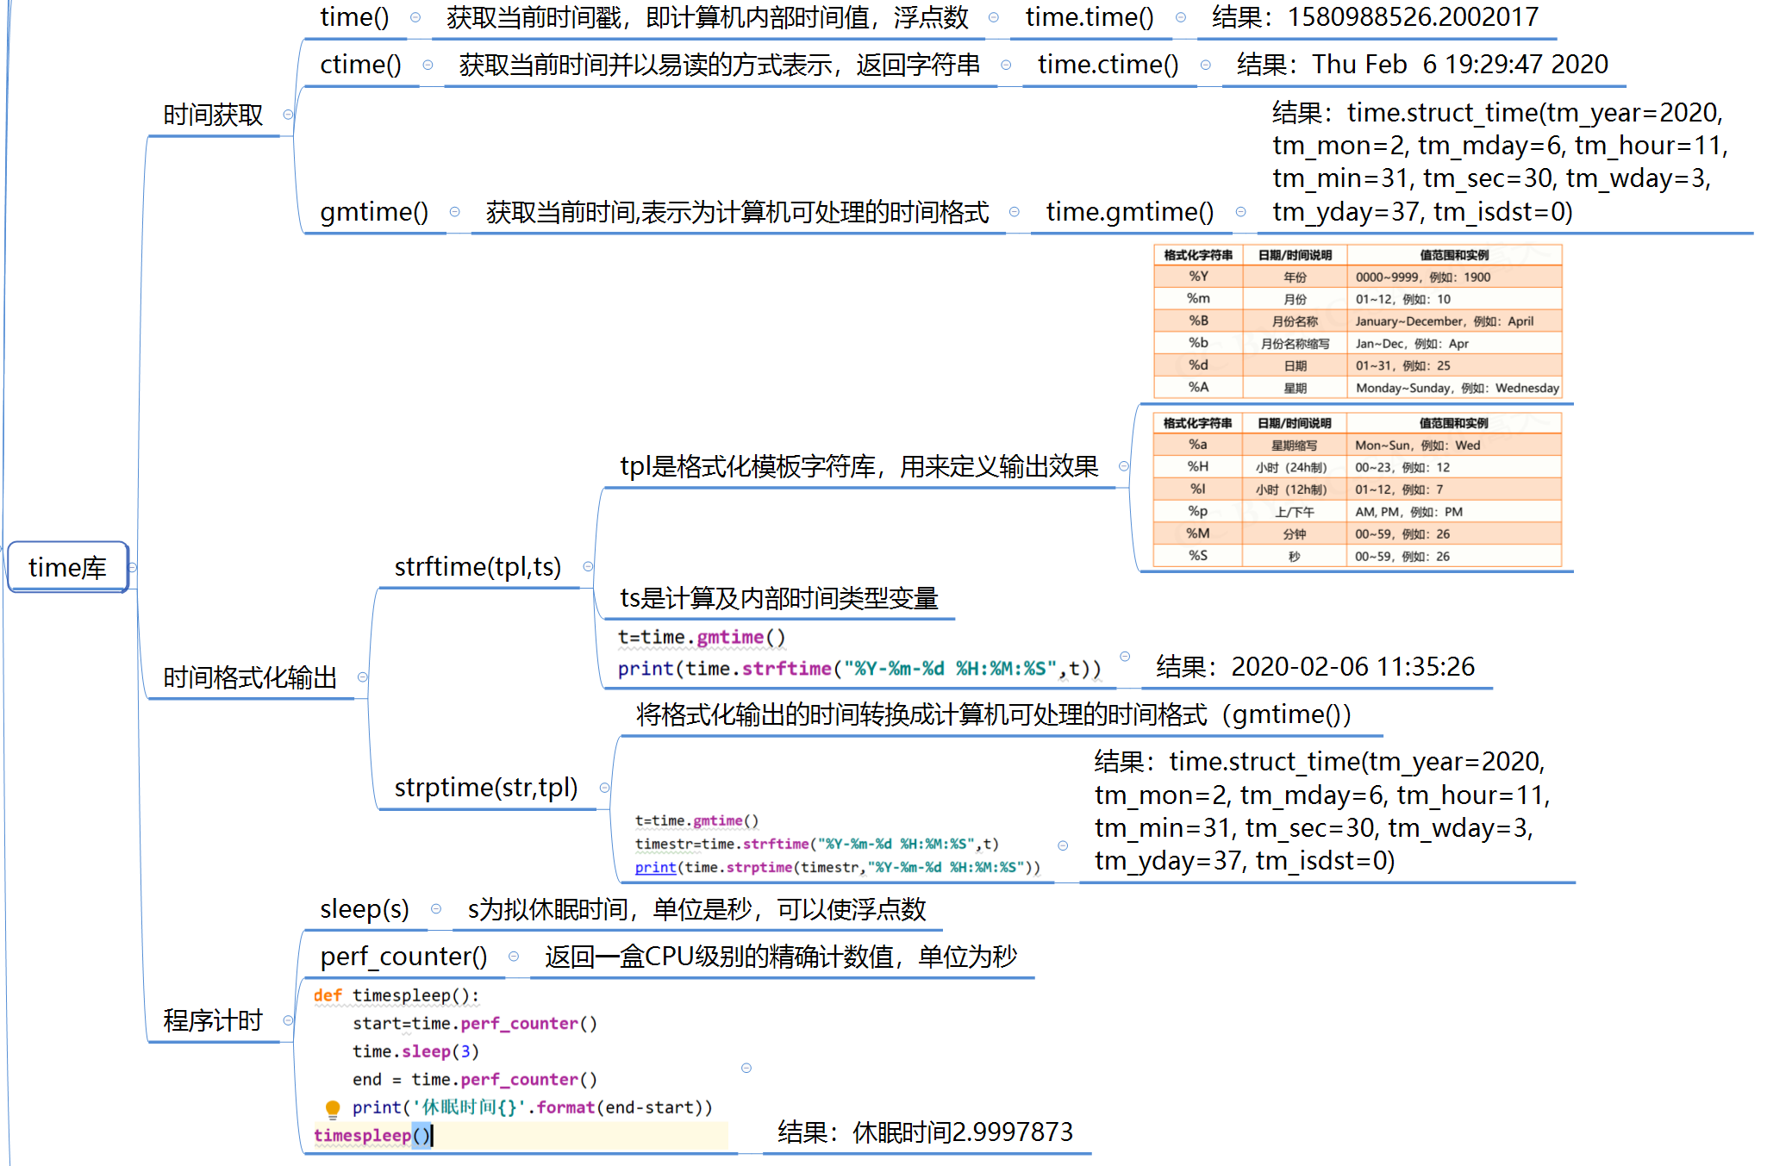This screenshot has height=1166, width=1767.
Task: Select the strptime(str,tpl) node
Action: pyautogui.click(x=486, y=787)
